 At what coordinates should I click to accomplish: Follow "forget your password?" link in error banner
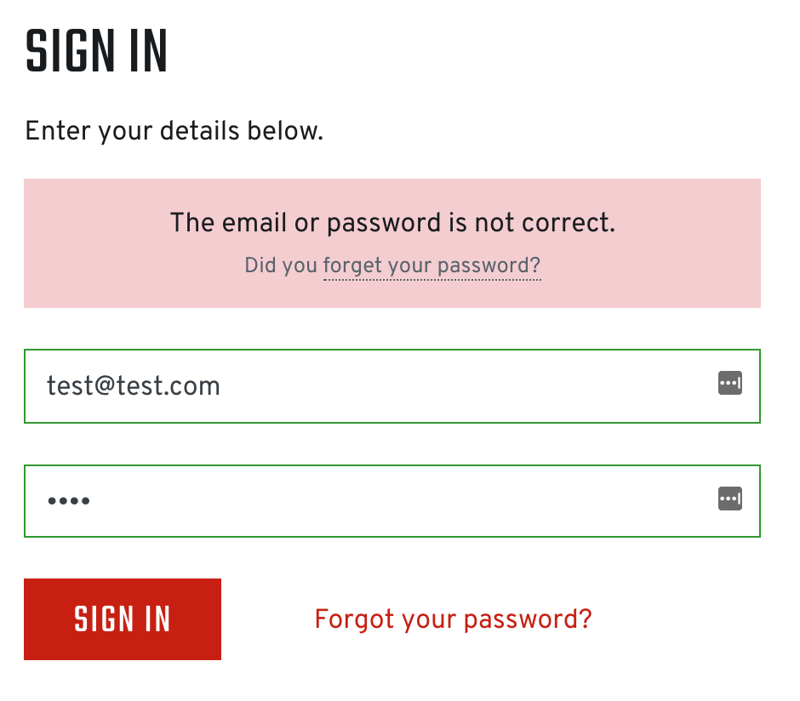coord(431,265)
